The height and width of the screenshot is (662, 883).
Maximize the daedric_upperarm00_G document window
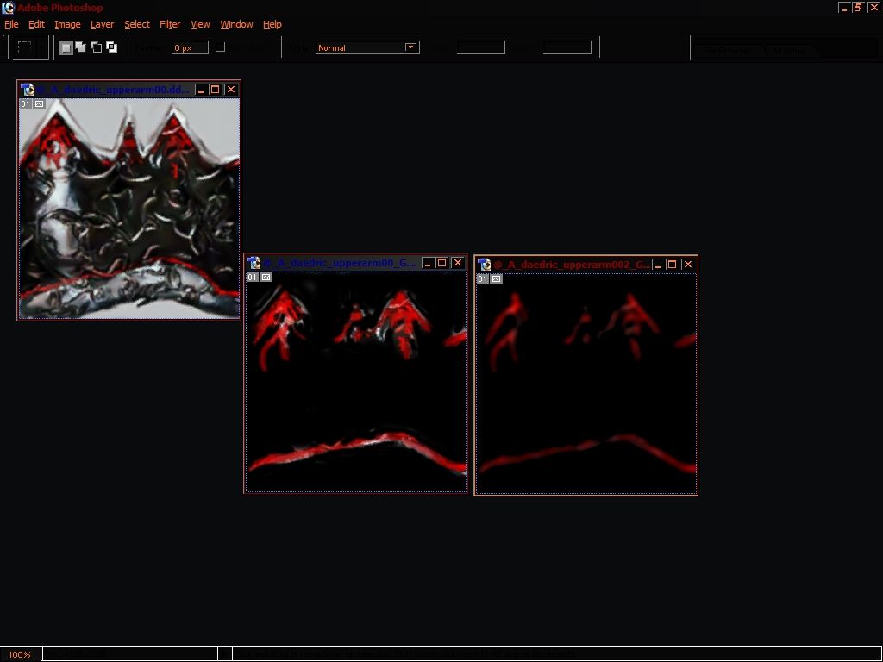(x=442, y=263)
